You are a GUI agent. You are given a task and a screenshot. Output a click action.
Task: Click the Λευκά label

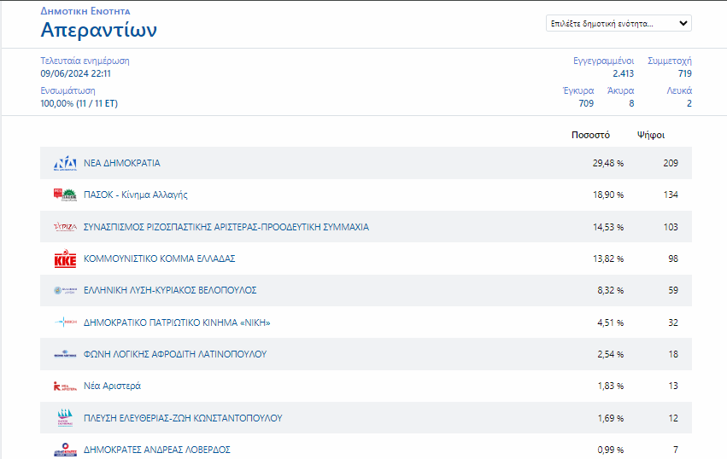pos(679,90)
